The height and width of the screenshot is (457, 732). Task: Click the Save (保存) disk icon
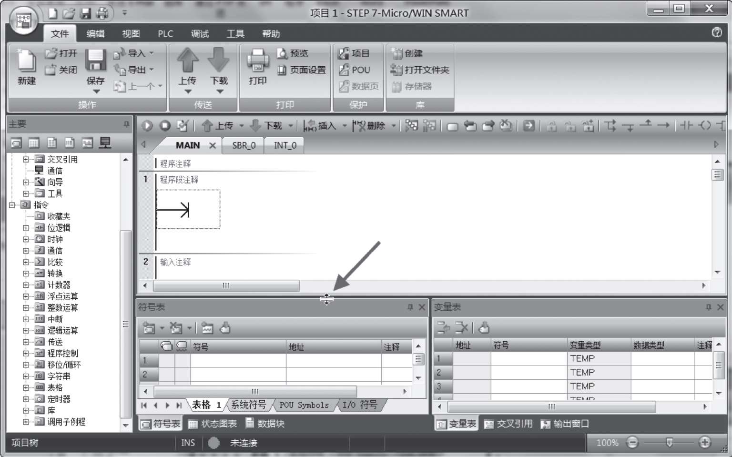pyautogui.click(x=95, y=61)
